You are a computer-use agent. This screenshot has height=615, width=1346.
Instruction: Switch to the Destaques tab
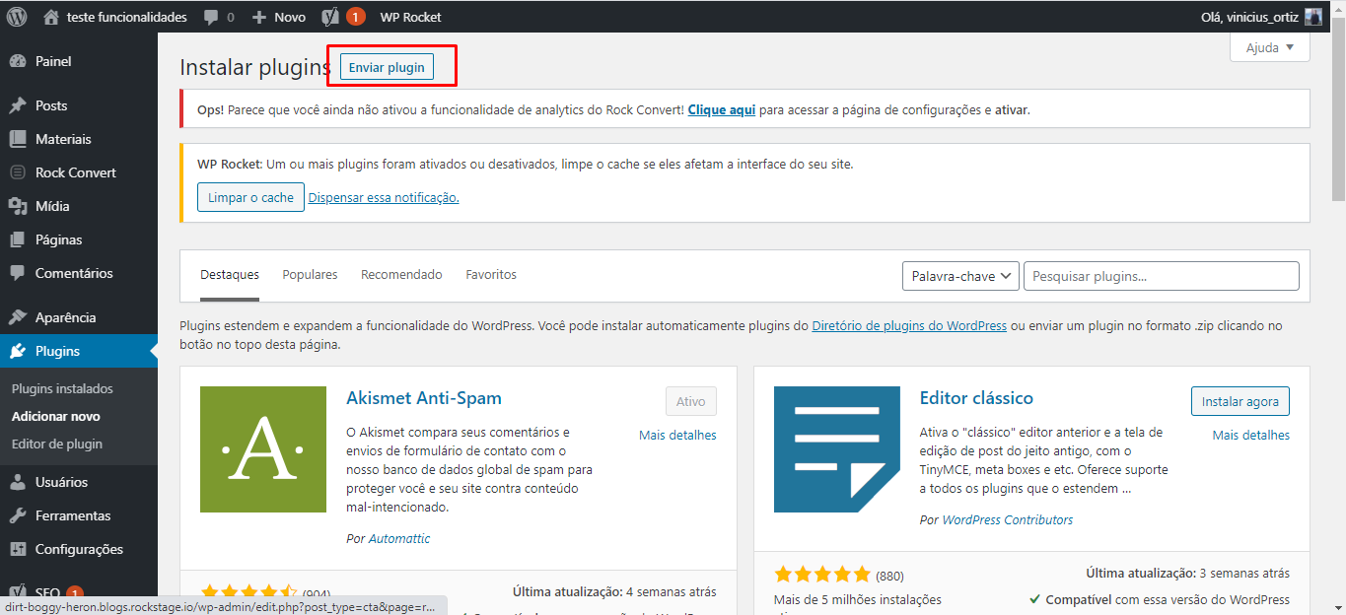tap(230, 275)
